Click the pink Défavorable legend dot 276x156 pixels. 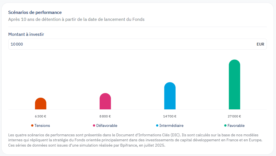tap(94, 125)
